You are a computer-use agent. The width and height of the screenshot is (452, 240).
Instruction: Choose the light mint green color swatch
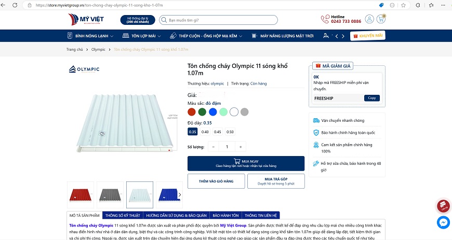pos(223,112)
